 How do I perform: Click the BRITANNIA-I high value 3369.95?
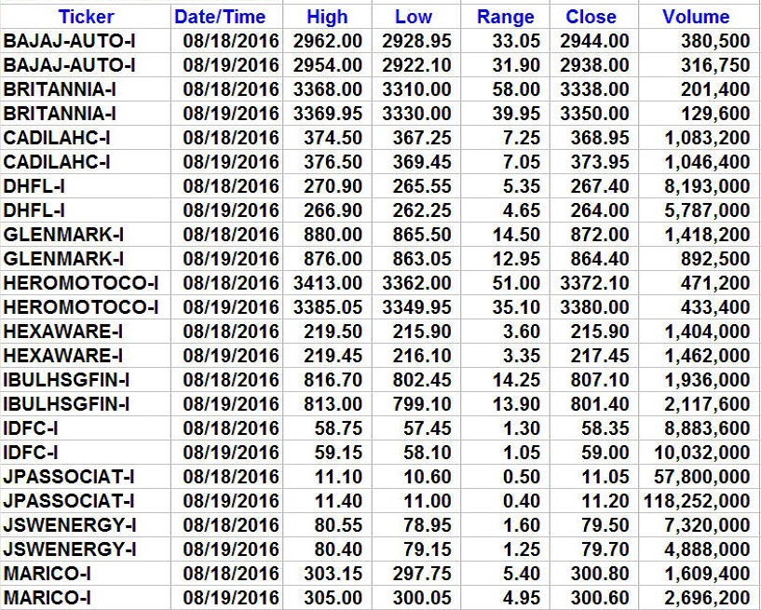(x=327, y=114)
